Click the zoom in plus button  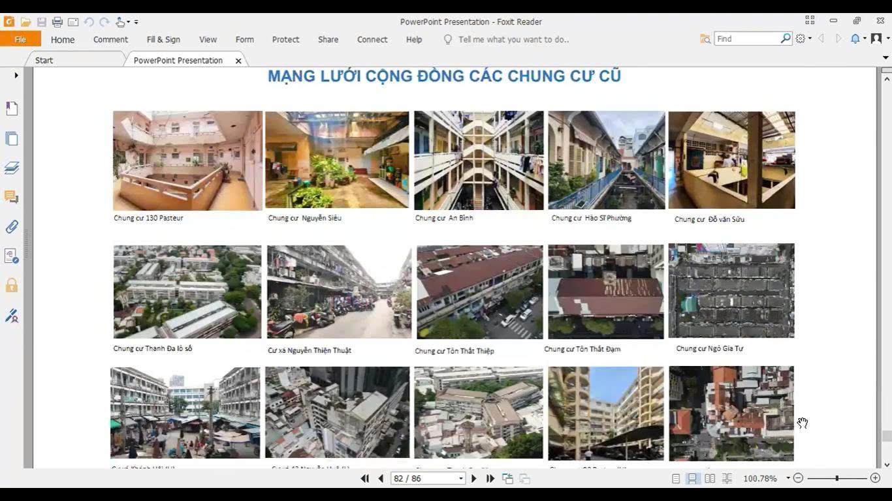[875, 478]
